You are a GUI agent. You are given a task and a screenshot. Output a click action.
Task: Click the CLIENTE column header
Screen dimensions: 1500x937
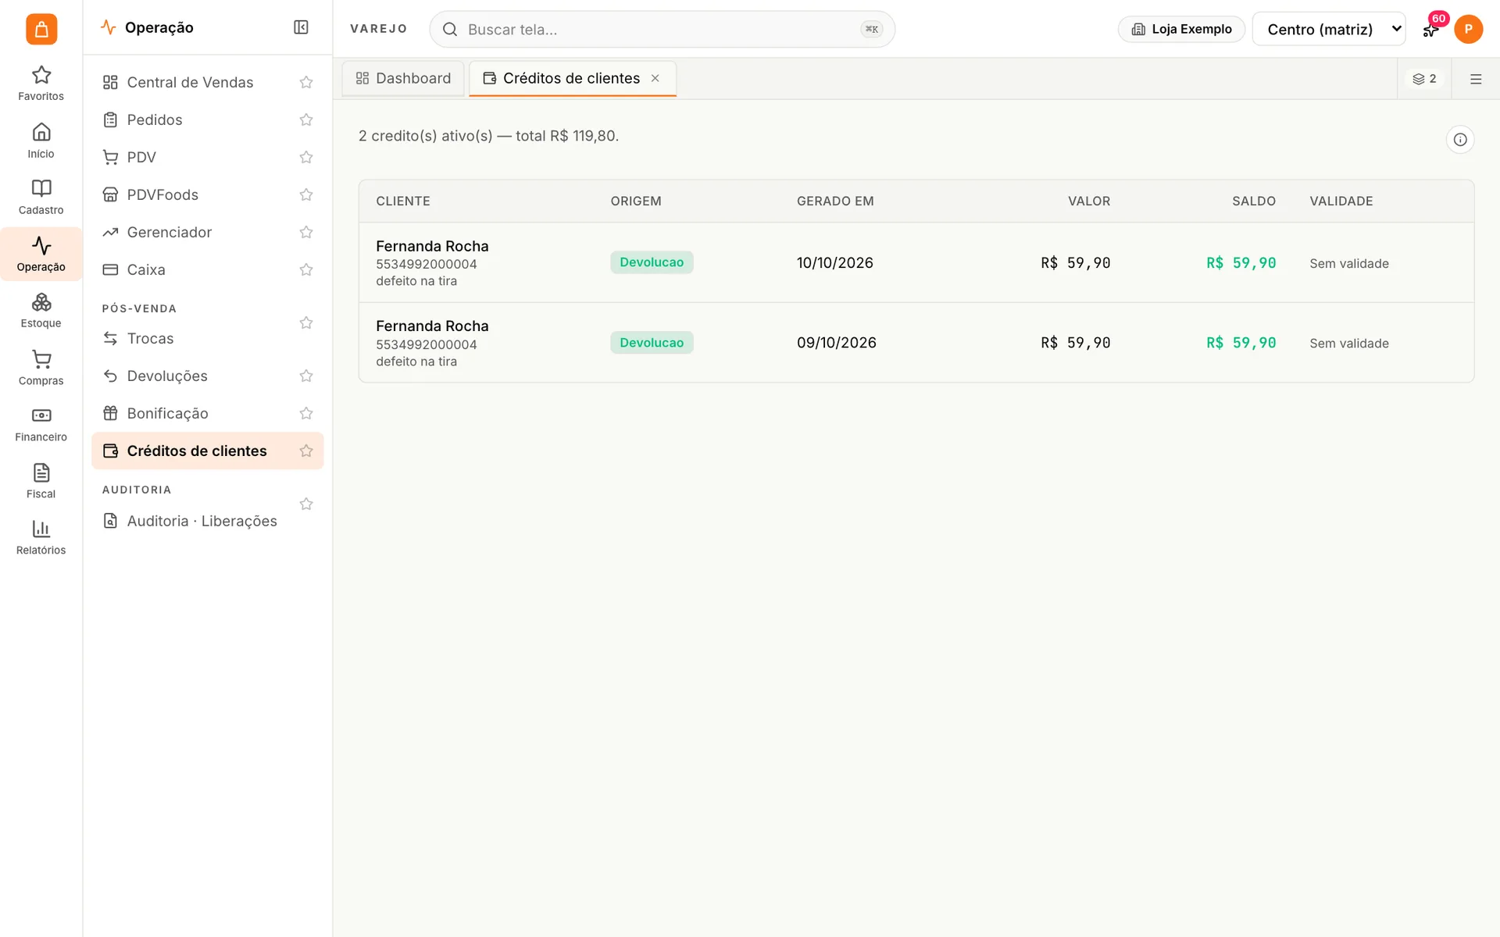[x=402, y=201]
